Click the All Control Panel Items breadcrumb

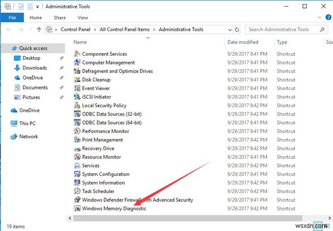coord(124,30)
